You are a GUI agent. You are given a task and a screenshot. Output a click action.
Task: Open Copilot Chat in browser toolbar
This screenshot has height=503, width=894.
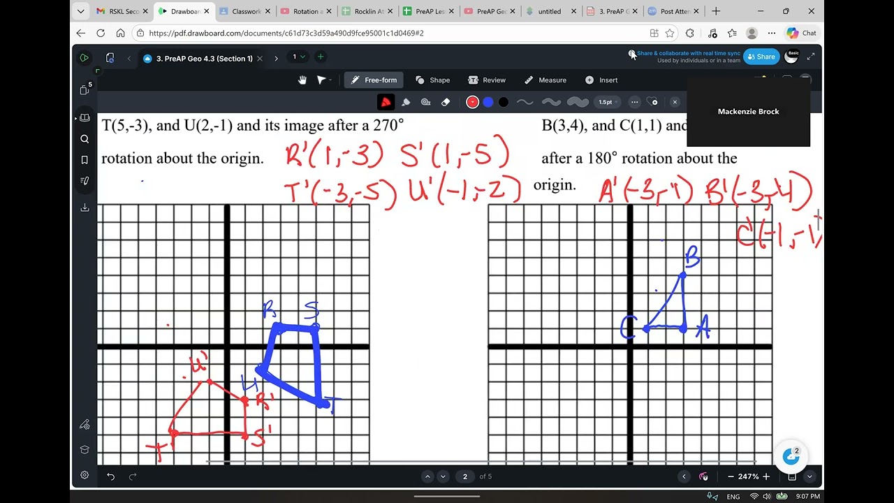pyautogui.click(x=802, y=33)
